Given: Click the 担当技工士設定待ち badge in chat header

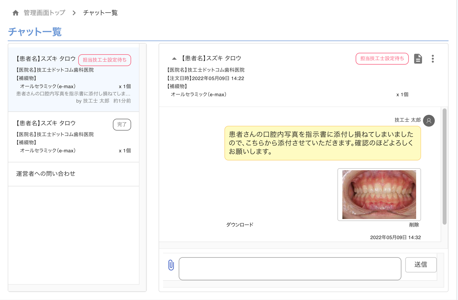Looking at the screenshot, I should pyautogui.click(x=382, y=58).
